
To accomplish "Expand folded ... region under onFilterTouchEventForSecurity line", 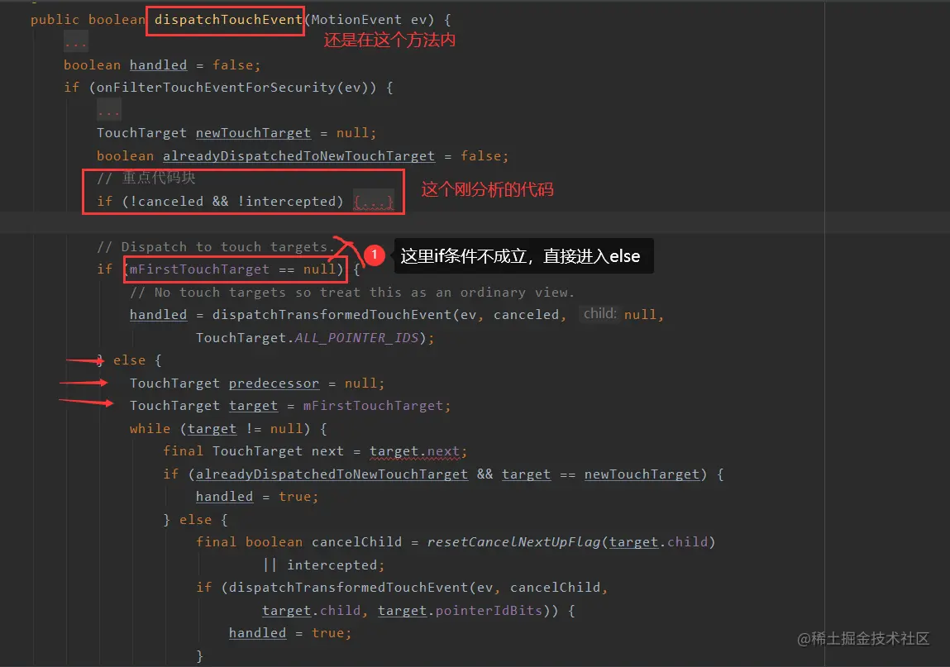I will pos(109,110).
